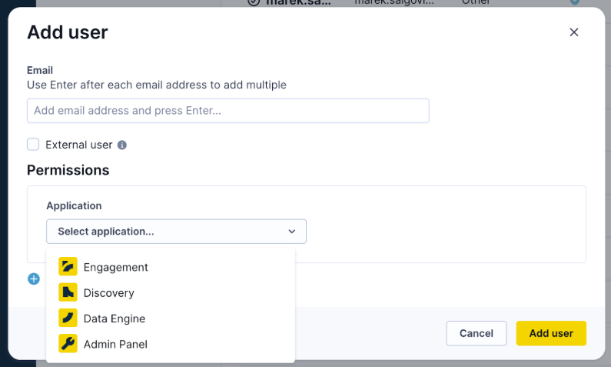The height and width of the screenshot is (367, 611).
Task: Choose the Data Engine icon
Action: (x=68, y=319)
